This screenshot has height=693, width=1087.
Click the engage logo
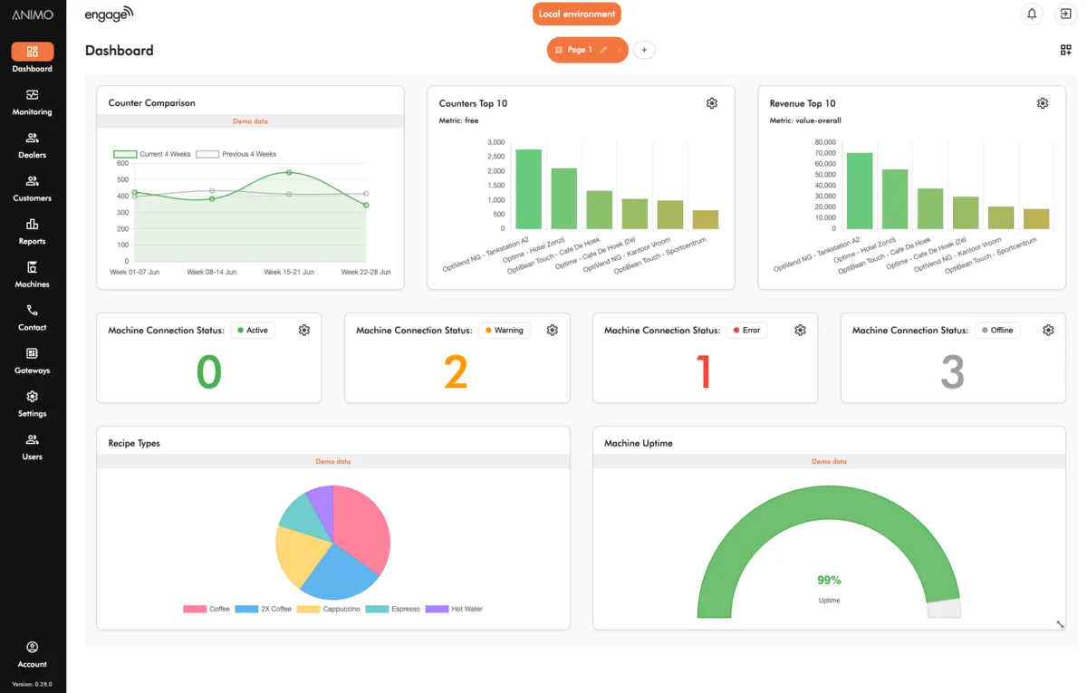(x=109, y=14)
